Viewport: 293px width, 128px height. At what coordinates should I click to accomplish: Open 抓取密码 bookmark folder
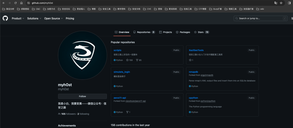tap(23, 9)
